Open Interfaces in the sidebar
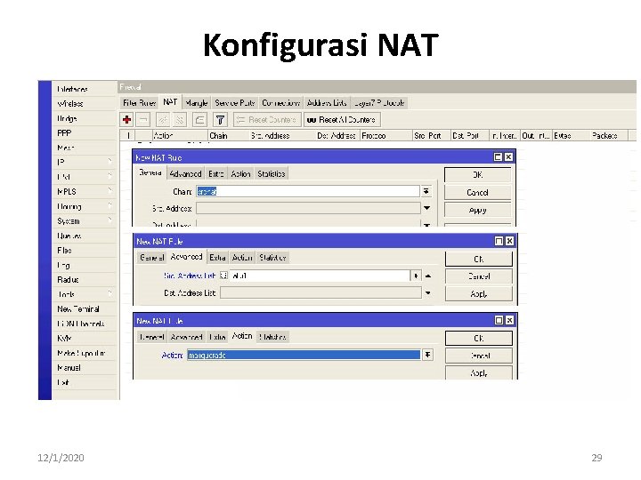641x480 pixels. coord(73,89)
